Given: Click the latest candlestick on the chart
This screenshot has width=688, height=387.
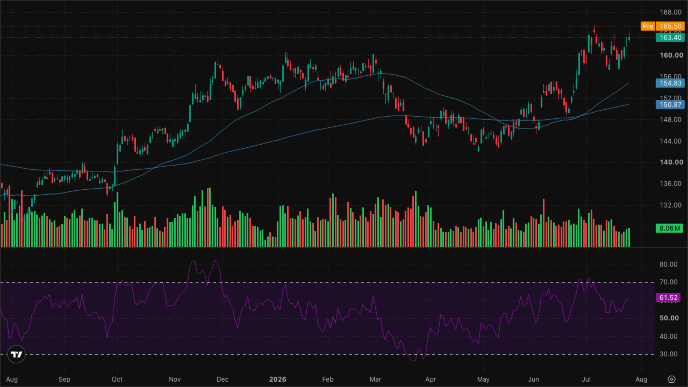Looking at the screenshot, I should tap(629, 38).
